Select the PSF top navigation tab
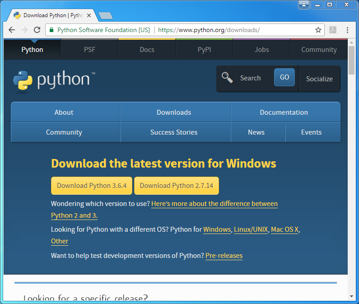The height and width of the screenshot is (304, 359). [x=89, y=50]
